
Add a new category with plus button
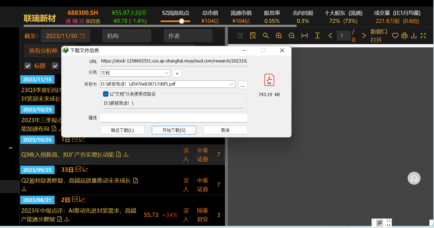click(x=177, y=73)
